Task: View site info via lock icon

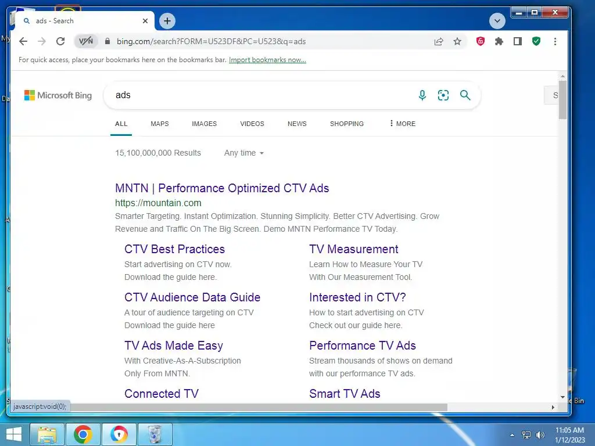Action: click(107, 41)
